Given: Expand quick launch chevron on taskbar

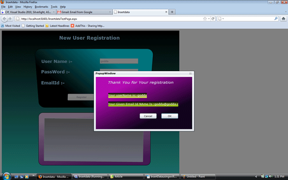Looking at the screenshot, I should (x=33, y=175).
